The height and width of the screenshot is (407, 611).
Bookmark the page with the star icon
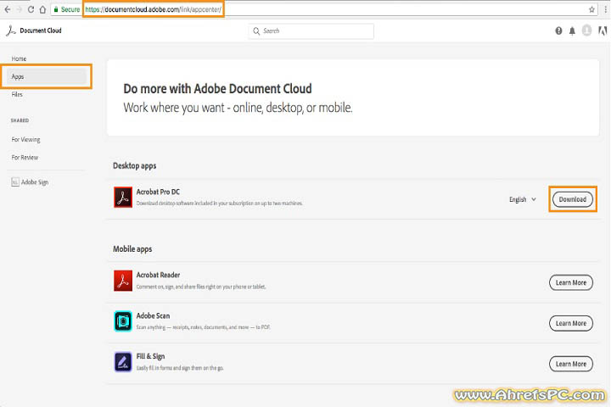point(591,9)
